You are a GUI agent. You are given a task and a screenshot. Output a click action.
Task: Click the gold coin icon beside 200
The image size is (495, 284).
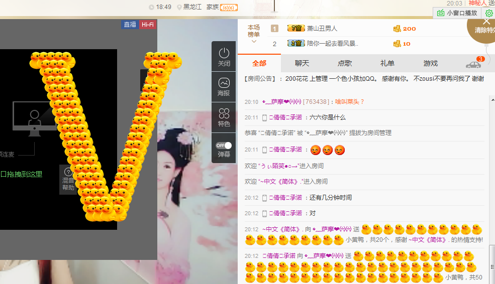click(397, 29)
